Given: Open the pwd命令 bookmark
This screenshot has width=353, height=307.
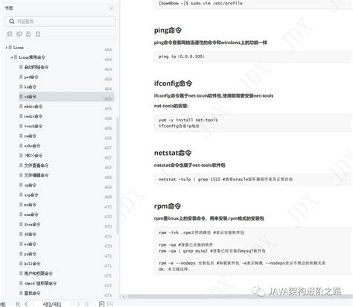Looking at the screenshot, I should click(31, 77).
